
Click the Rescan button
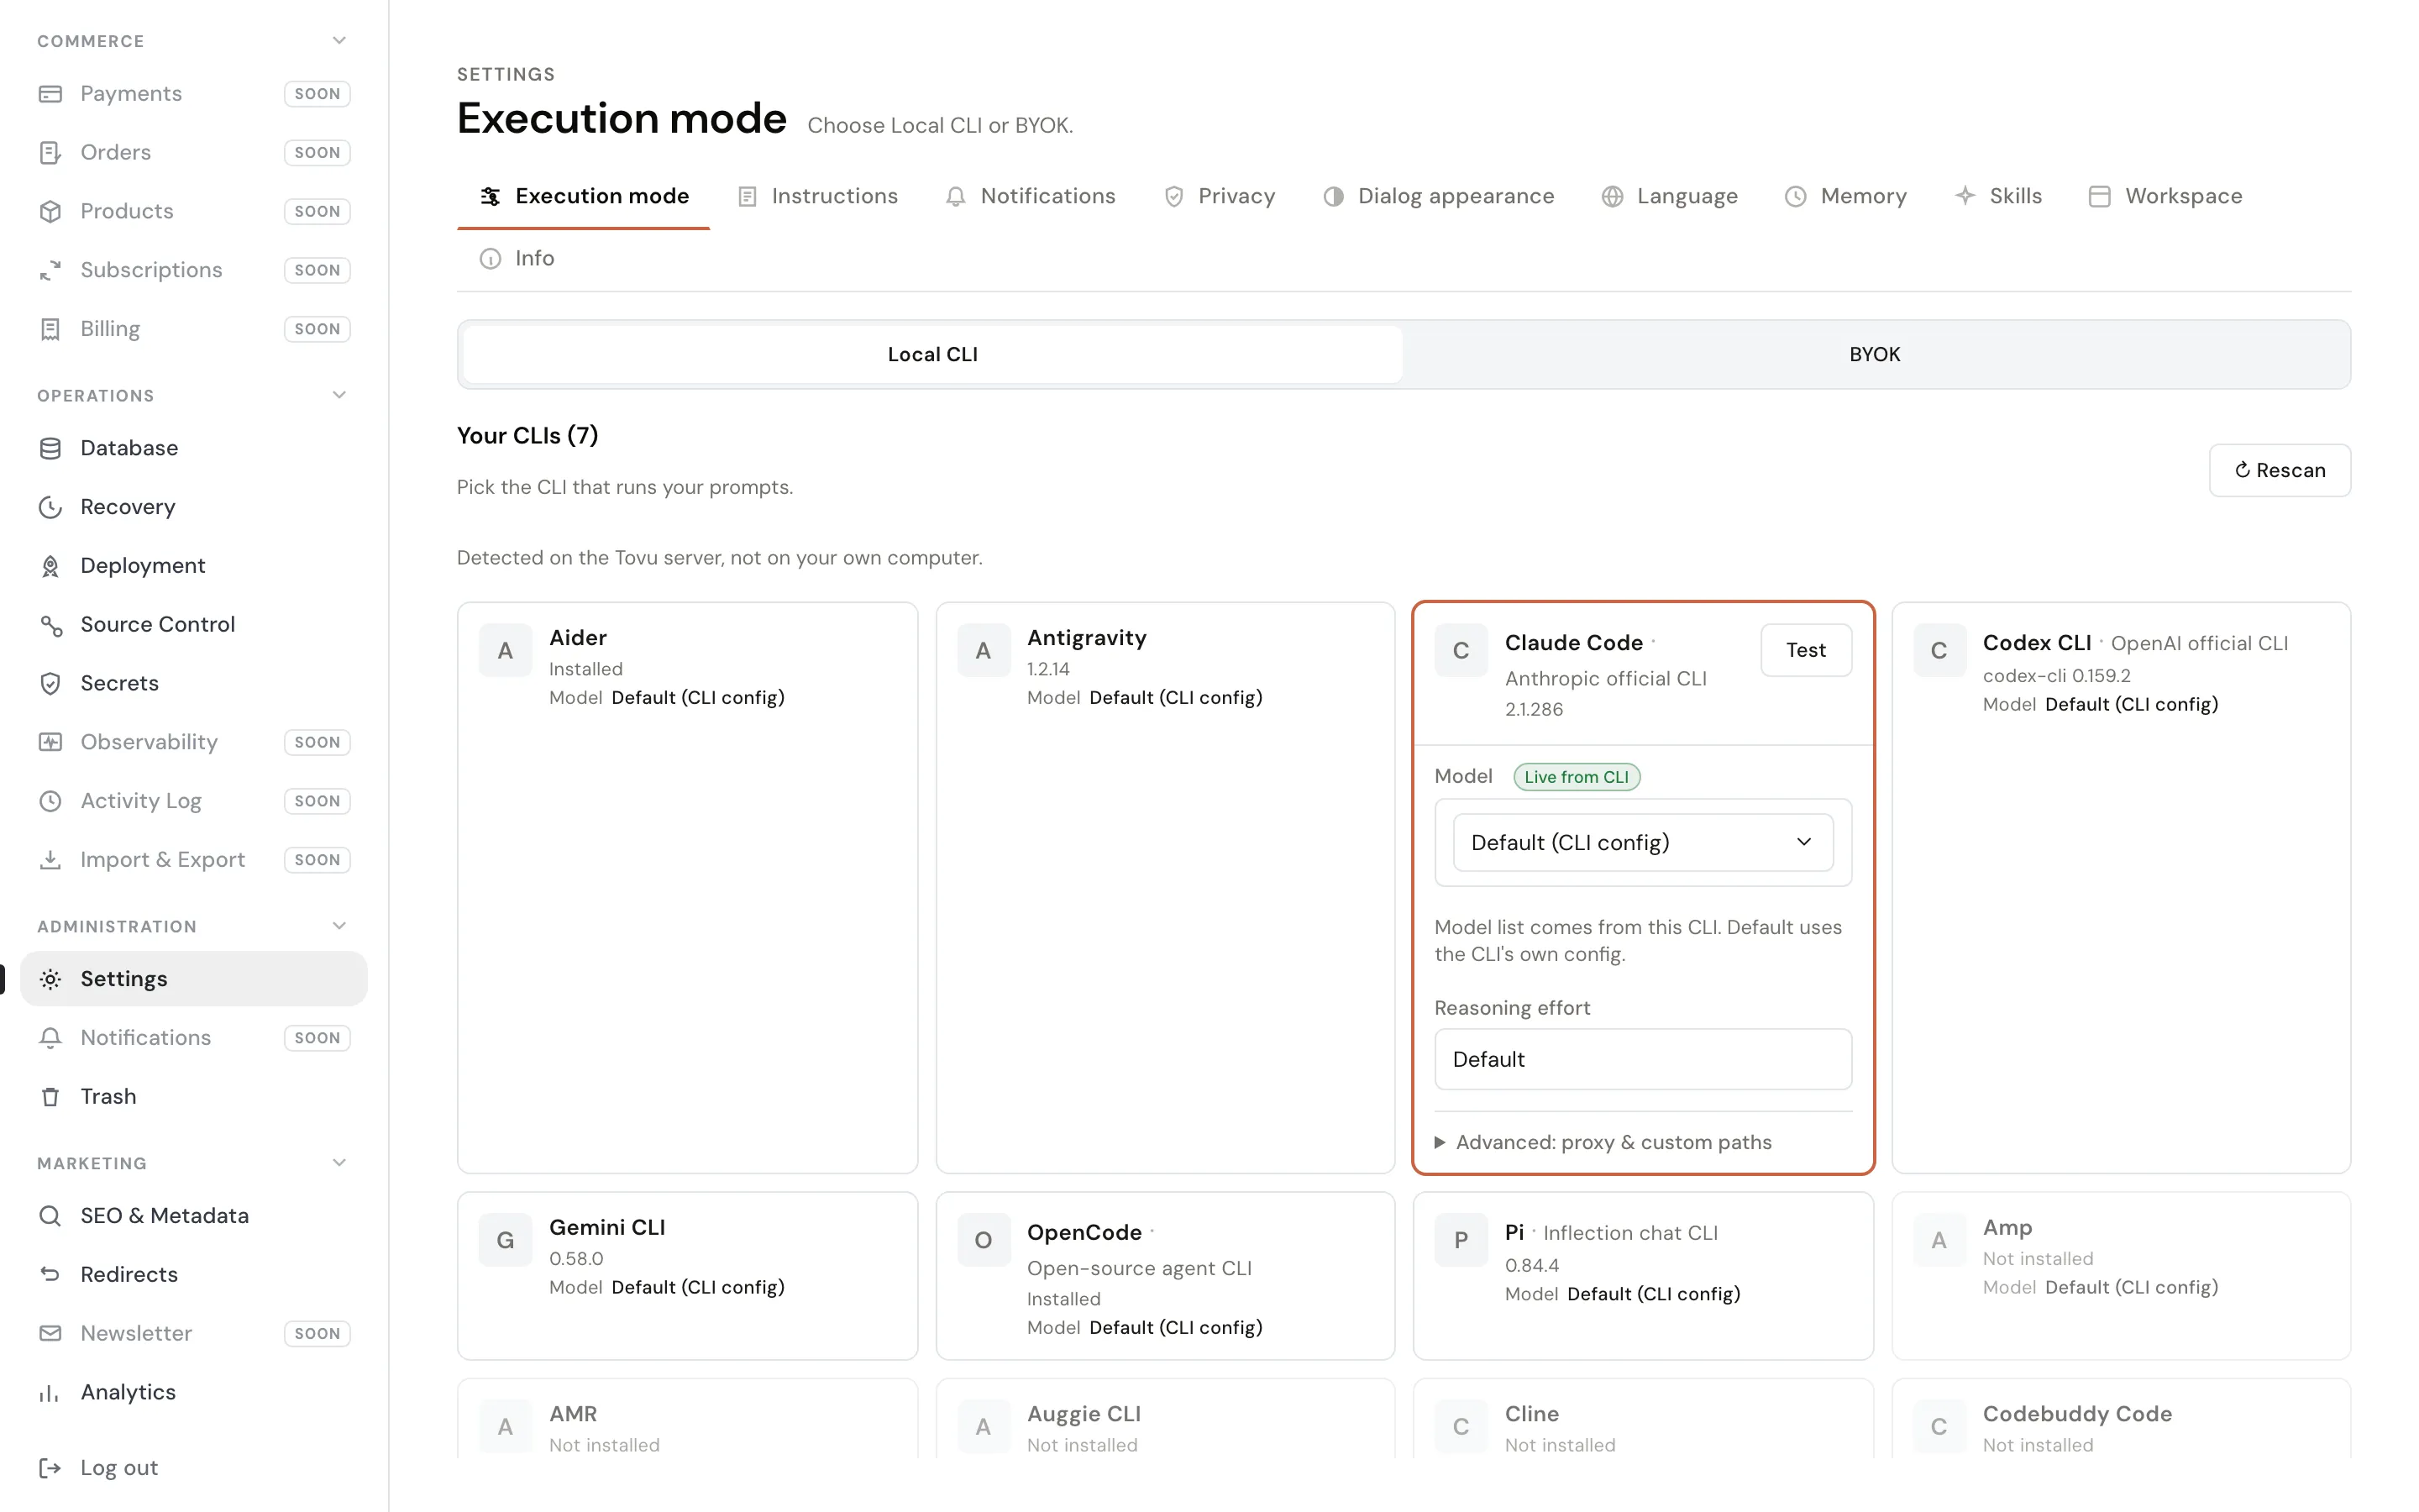pyautogui.click(x=2279, y=471)
